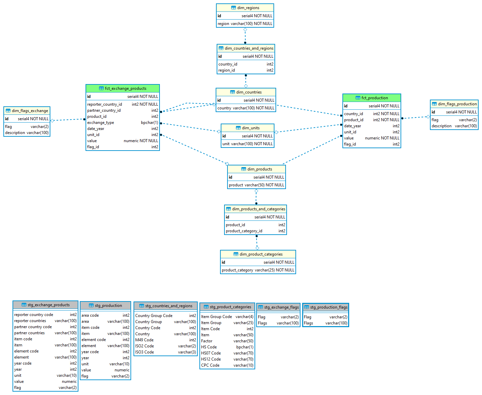Viewport: 482px width, 395px height.
Task: Click the stg_production_flags table header icon
Action: [307, 307]
